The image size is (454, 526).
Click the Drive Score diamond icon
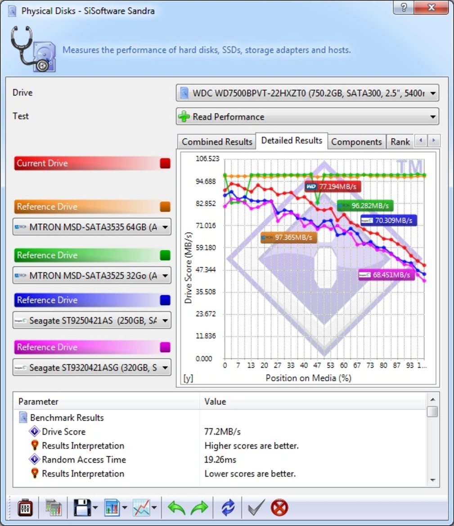click(x=34, y=431)
